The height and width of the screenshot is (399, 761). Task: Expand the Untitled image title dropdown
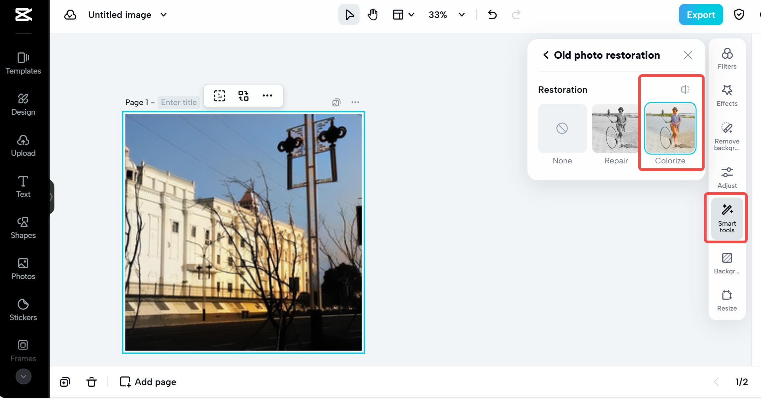[164, 15]
